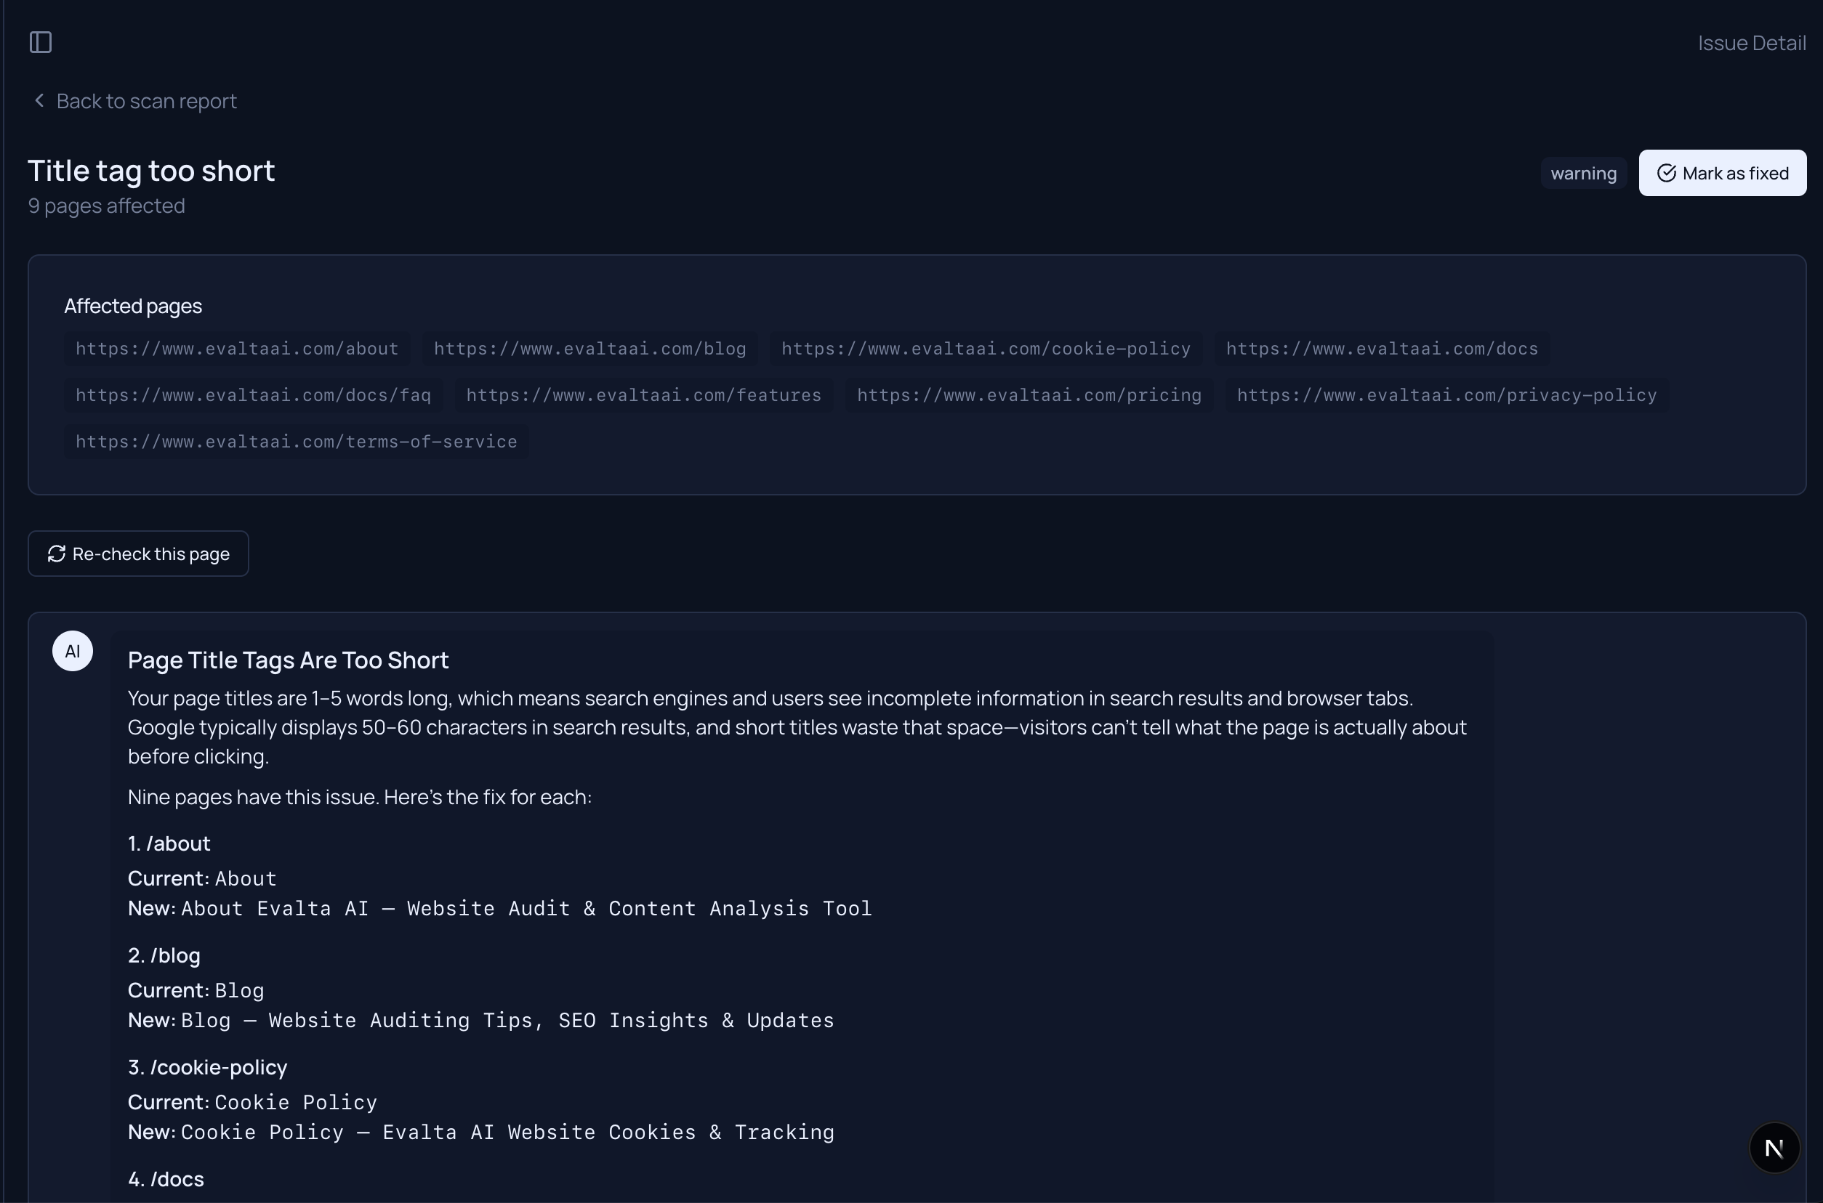Image resolution: width=1823 pixels, height=1203 pixels.
Task: Click the Issue Detail heading area
Action: [x=1751, y=43]
